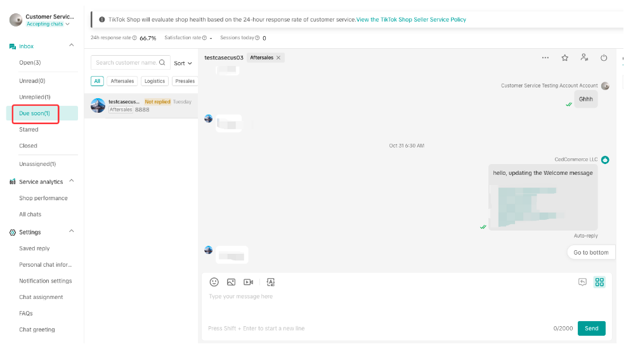Open the saved replies icon
Screen dimensions: 638x356
582,282
